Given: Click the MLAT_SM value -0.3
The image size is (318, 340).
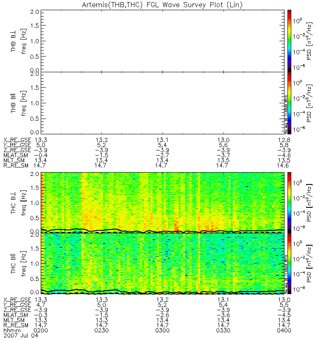Looking at the screenshot, I should [40, 315].
